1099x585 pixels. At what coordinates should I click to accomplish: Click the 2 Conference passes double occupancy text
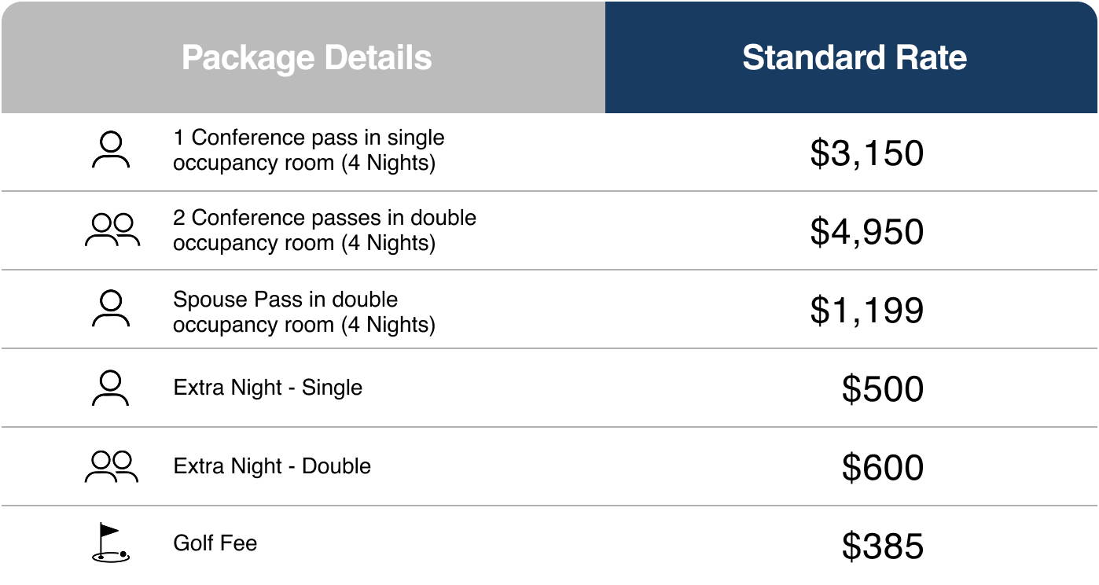[x=324, y=230]
